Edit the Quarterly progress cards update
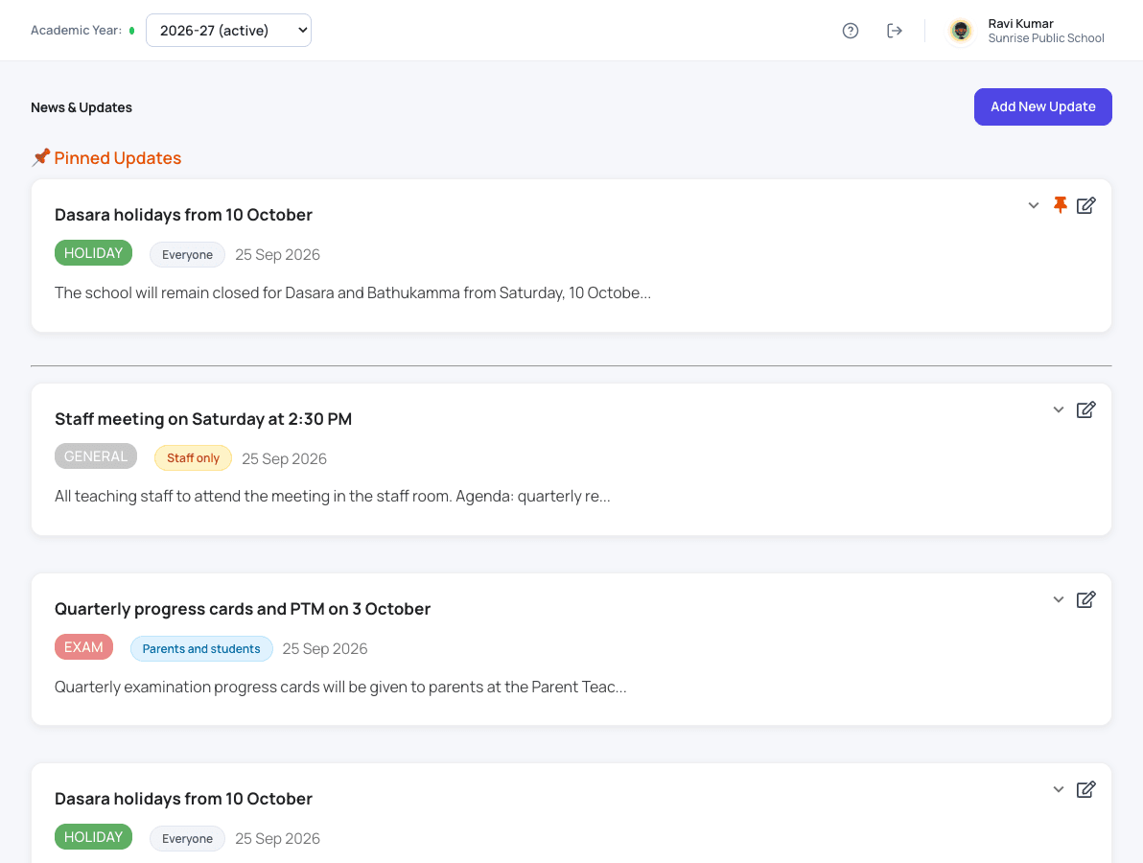The image size is (1143, 863). (1086, 600)
